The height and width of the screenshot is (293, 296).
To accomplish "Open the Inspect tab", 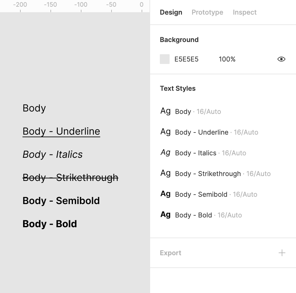I will coord(245,12).
